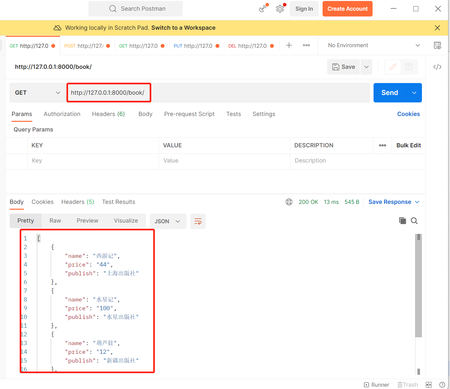Click the offline cloud icon in banner
Viewport: 450px width, 389px height.
point(57,28)
